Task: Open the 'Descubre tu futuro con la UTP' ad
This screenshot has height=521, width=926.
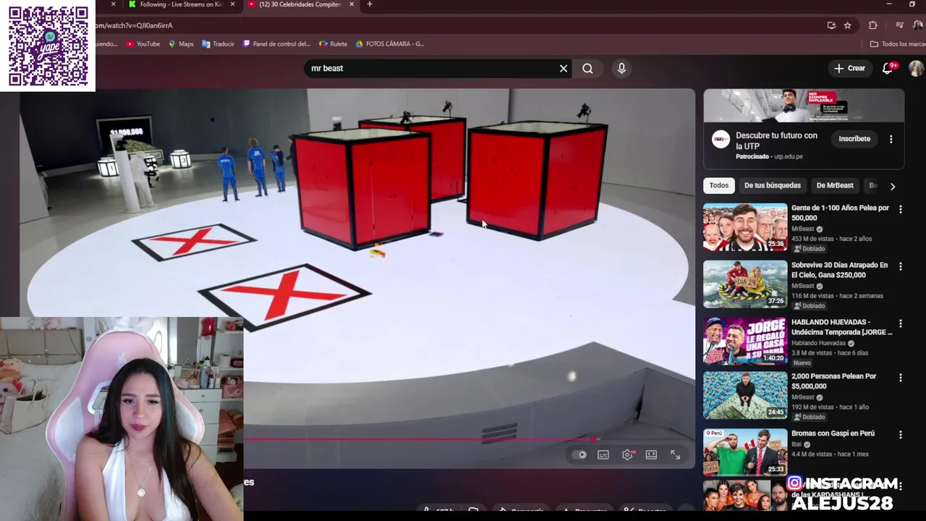Action: 777,140
